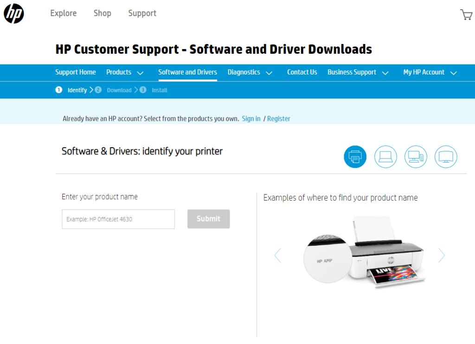Click the left carousel arrow

pos(277,255)
